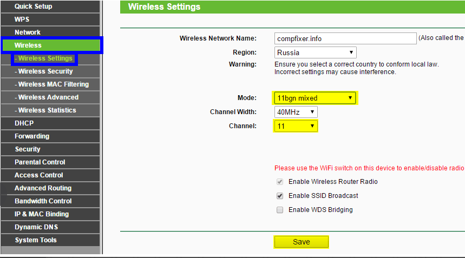Open System Tools menu

pos(36,240)
